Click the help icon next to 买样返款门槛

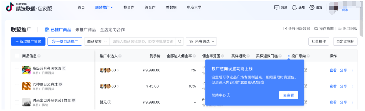280,56
